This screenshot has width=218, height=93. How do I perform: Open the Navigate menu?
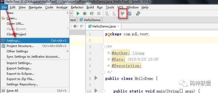point(35,7)
